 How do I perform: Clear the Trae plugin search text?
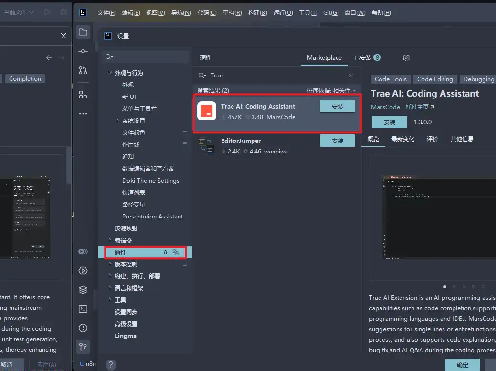351,76
